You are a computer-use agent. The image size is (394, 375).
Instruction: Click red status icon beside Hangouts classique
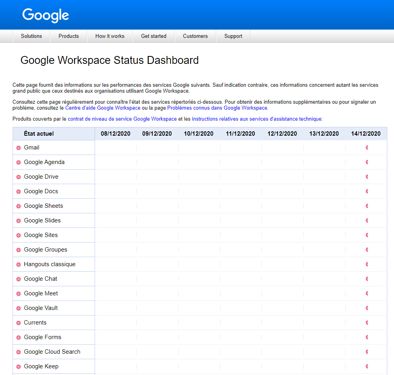pos(19,265)
